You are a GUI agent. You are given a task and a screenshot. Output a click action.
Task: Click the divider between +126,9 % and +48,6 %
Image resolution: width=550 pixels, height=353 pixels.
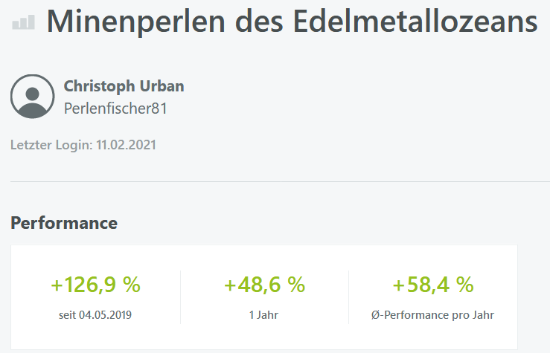click(x=180, y=297)
